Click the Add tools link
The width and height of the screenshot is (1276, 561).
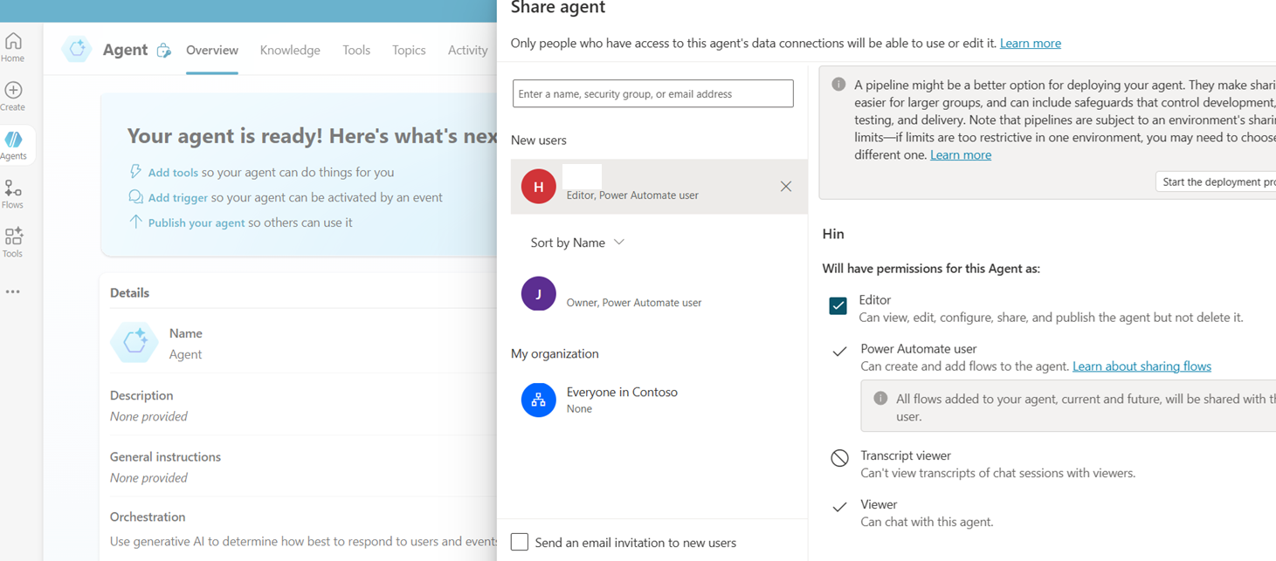pyautogui.click(x=173, y=172)
